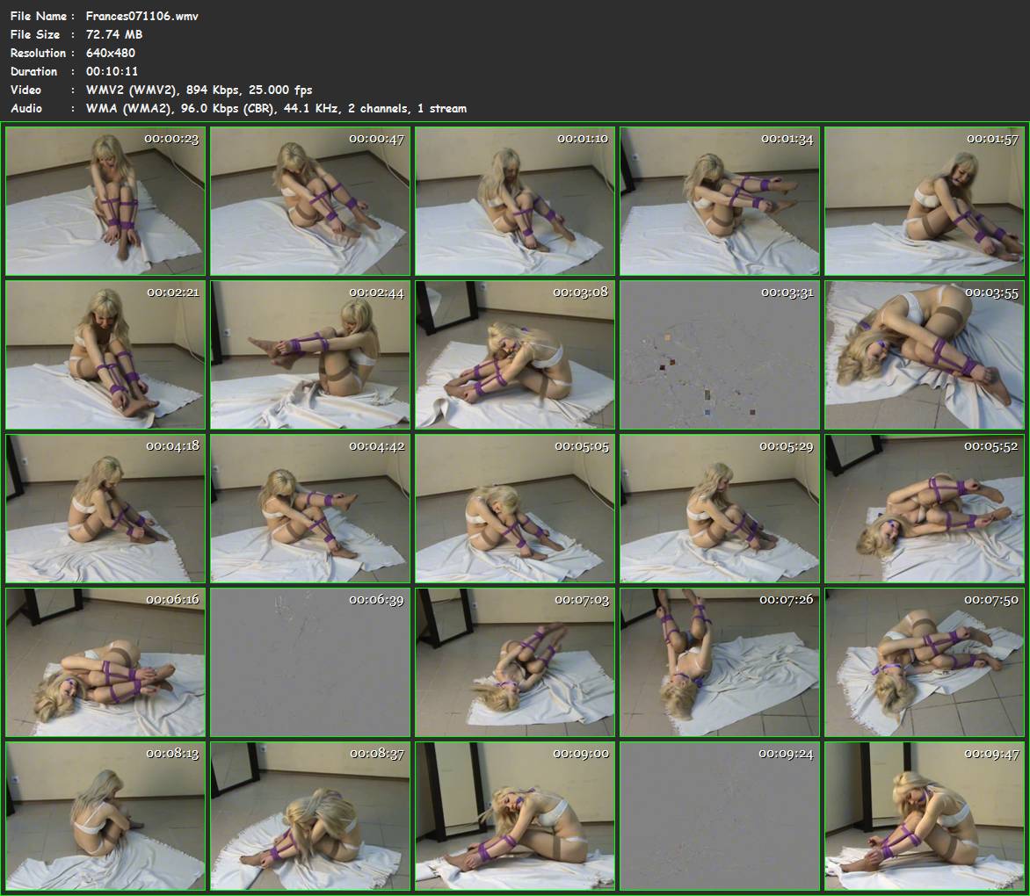The image size is (1030, 896).
Task: Click the duration value 00:10:11
Action: click(112, 71)
